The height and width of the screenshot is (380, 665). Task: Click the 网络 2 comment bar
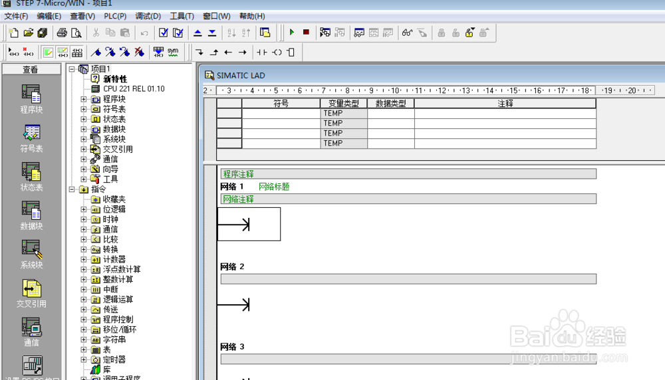coord(408,279)
